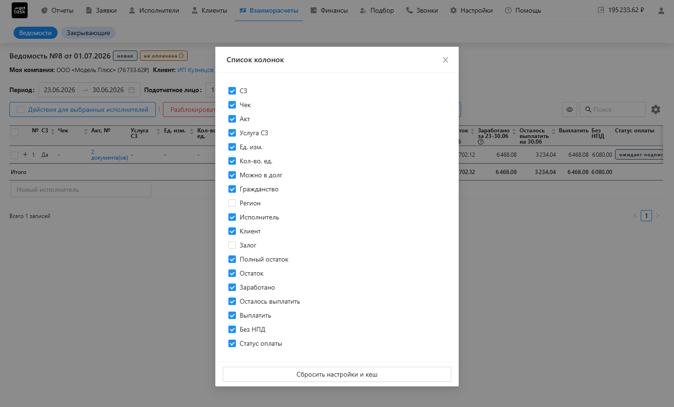Click the ожидает подпис status badge
The image size is (674, 407).
click(639, 154)
